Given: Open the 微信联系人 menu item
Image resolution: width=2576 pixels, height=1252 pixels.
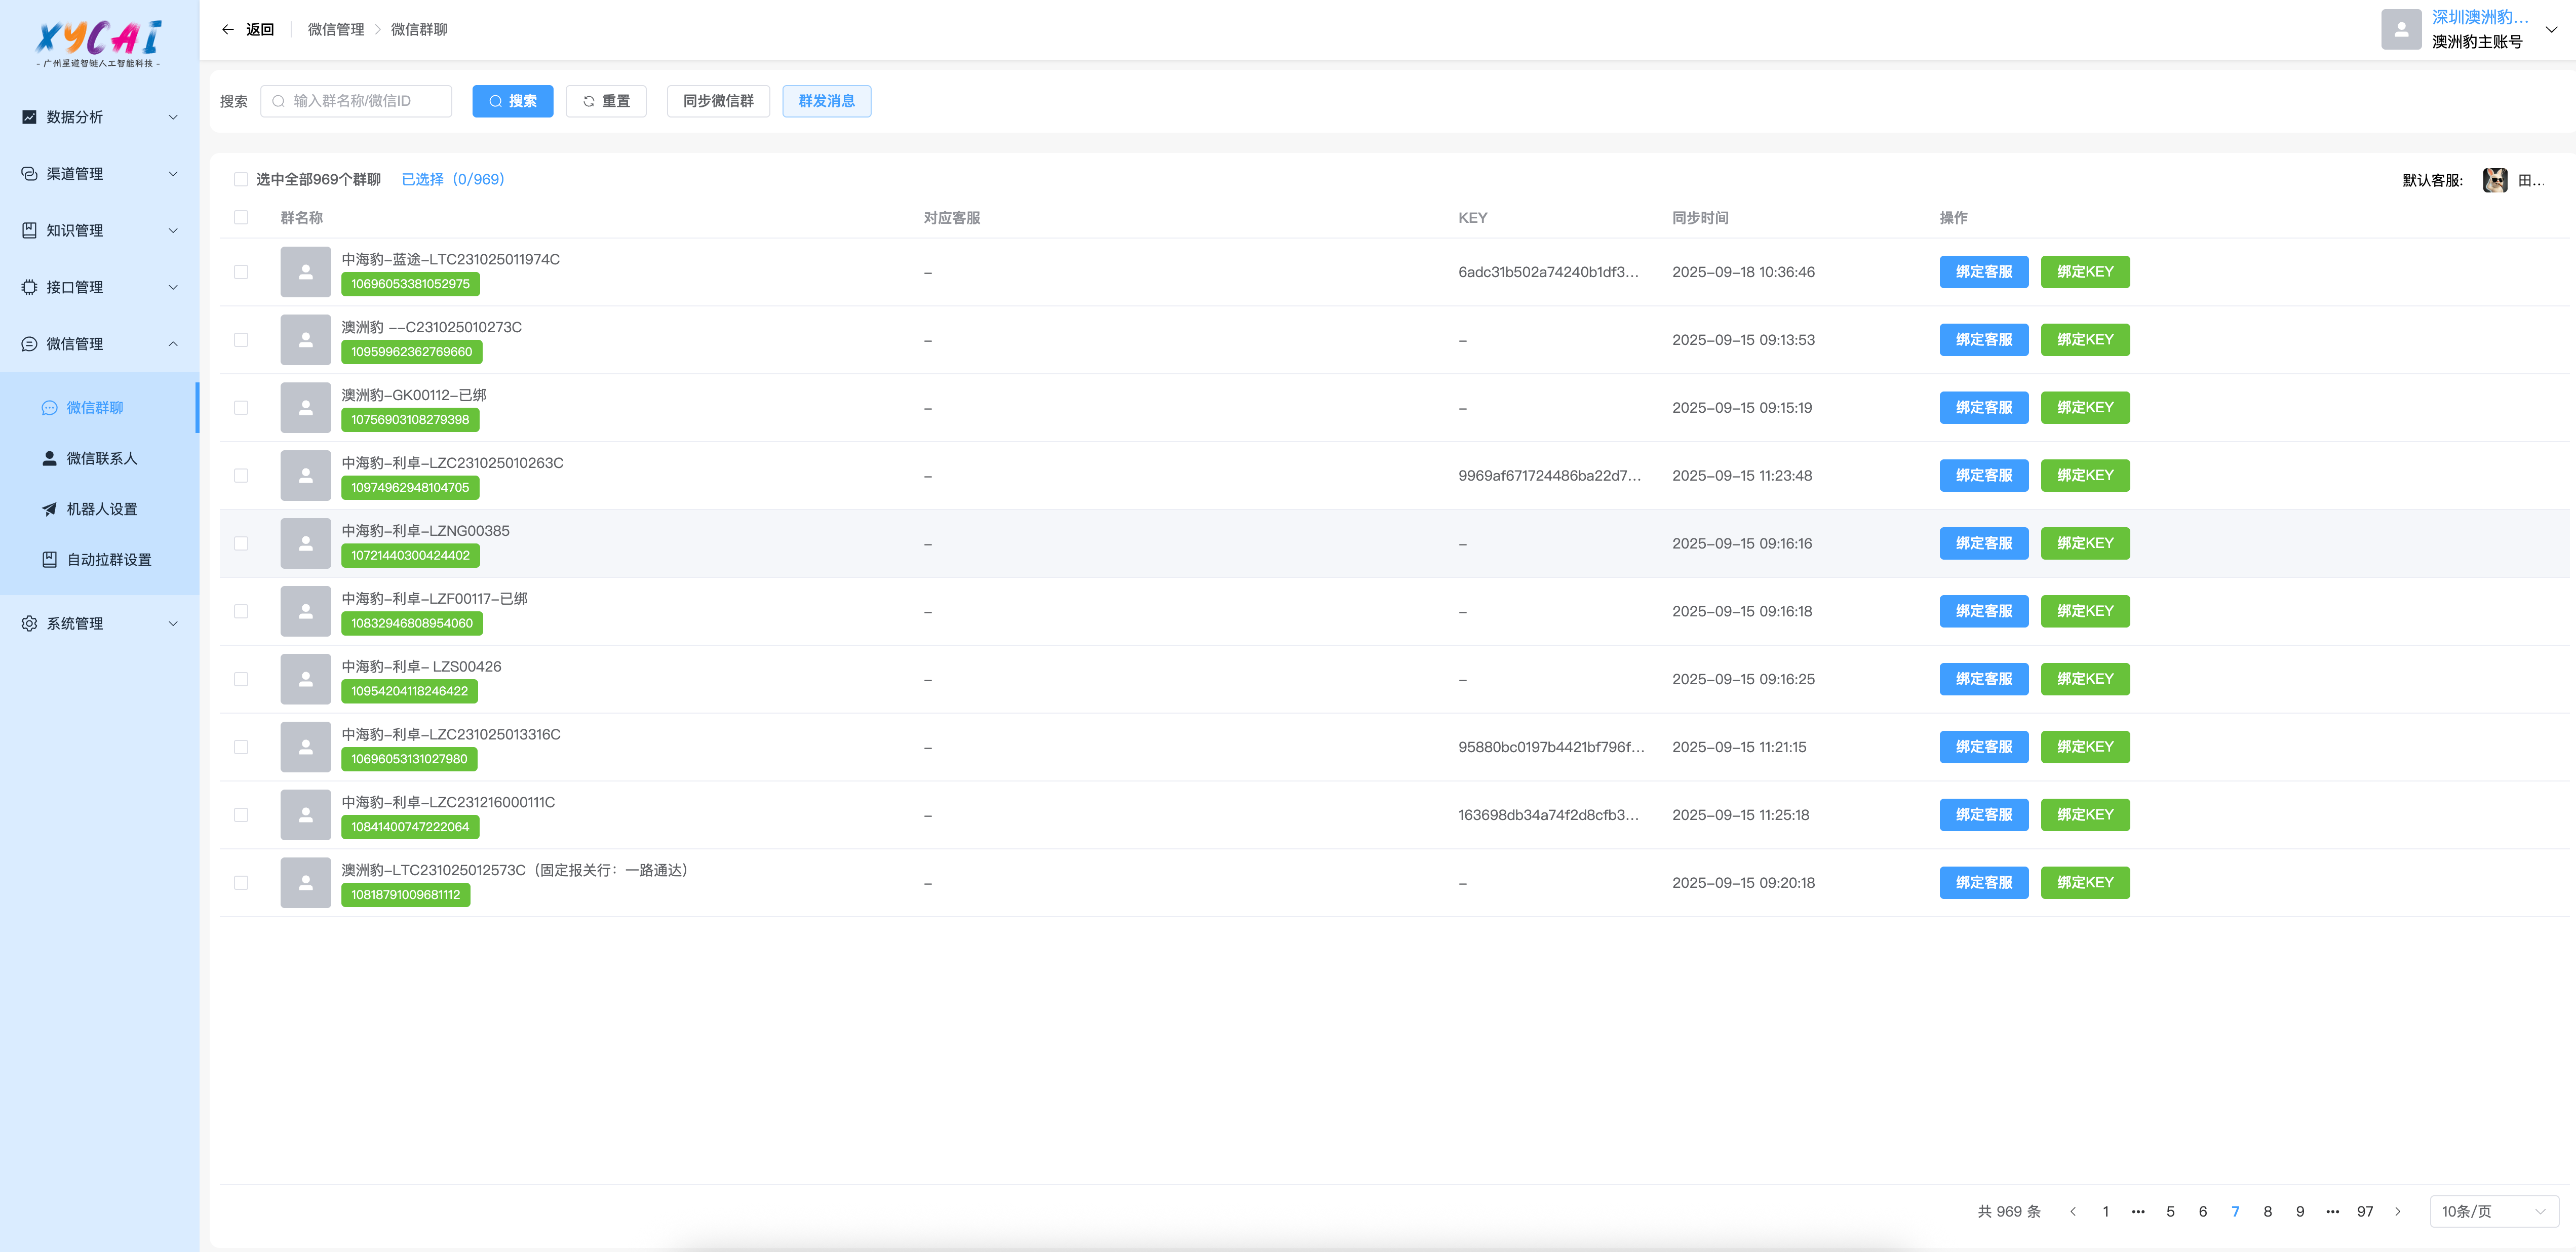Looking at the screenshot, I should click(x=101, y=458).
